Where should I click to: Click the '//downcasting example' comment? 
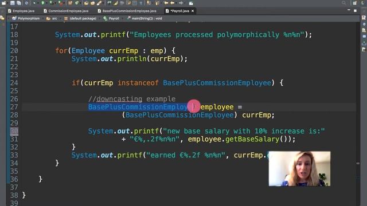coord(132,99)
